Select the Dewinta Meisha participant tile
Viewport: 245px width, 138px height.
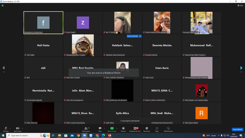162,45
